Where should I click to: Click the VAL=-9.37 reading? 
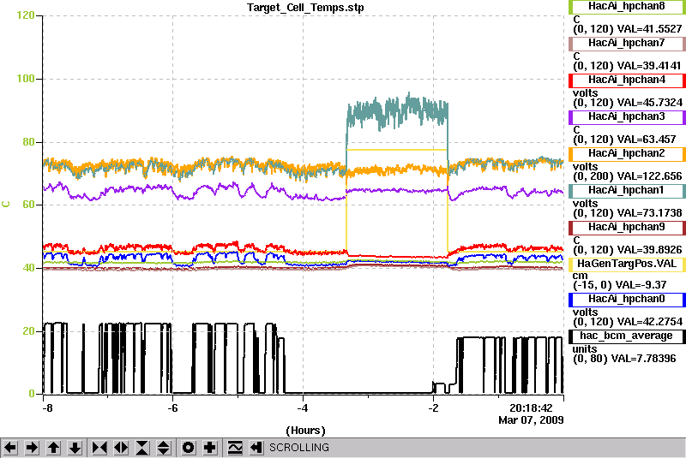pyautogui.click(x=641, y=285)
